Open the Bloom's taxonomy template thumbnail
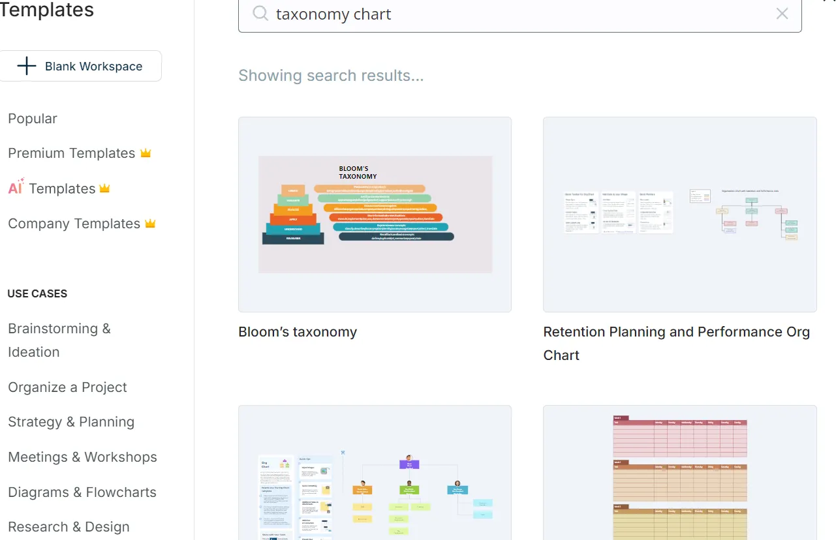Image resolution: width=836 pixels, height=540 pixels. pos(375,214)
